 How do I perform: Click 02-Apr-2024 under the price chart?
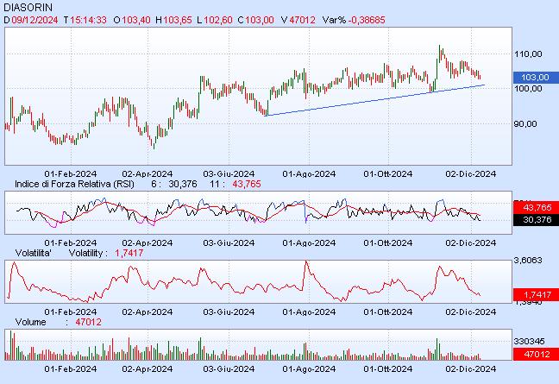tap(148, 174)
